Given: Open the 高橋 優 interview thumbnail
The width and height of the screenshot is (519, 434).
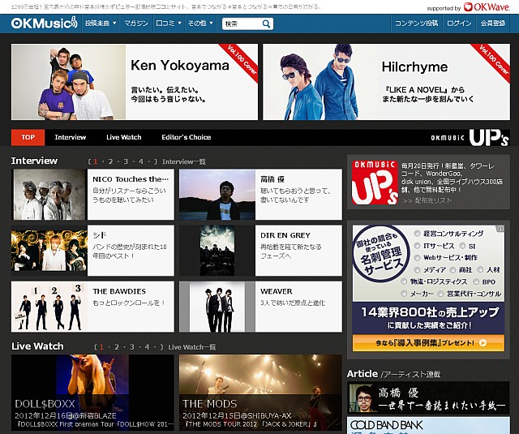Looking at the screenshot, I should click(217, 195).
